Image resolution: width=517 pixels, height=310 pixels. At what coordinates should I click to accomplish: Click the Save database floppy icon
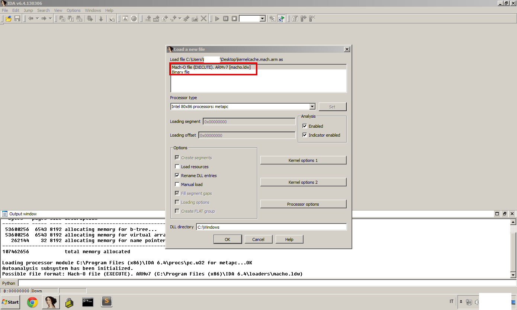click(17, 19)
